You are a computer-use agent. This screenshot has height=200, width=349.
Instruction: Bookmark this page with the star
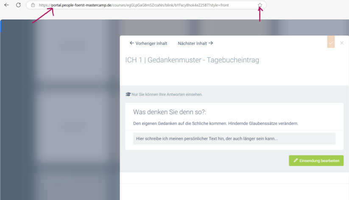click(260, 5)
